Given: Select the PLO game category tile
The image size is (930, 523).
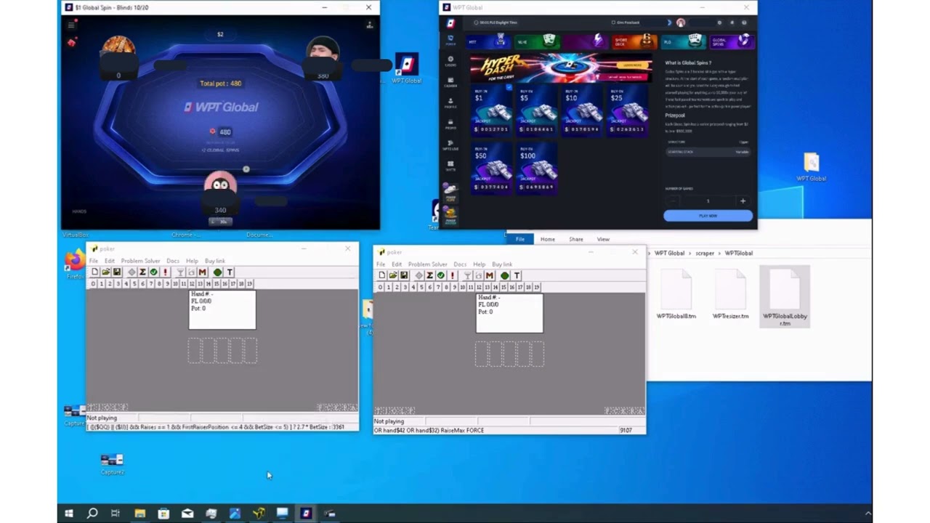Looking at the screenshot, I should click(683, 41).
